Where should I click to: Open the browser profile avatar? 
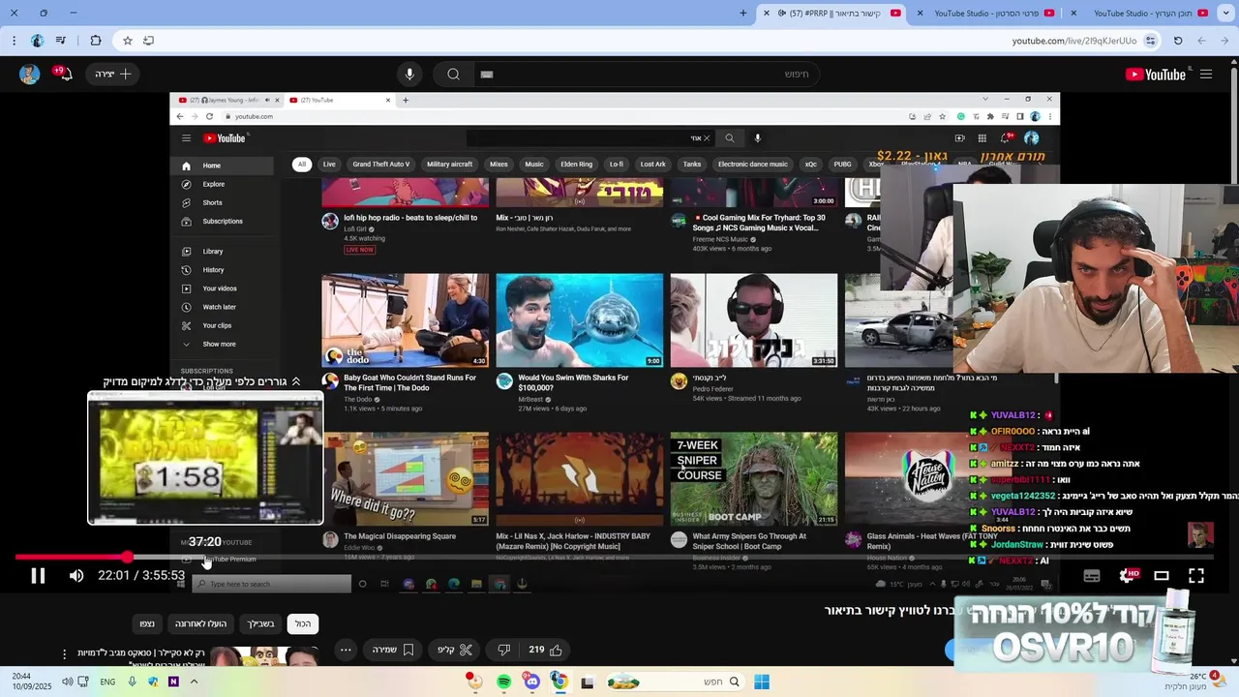coord(37,41)
